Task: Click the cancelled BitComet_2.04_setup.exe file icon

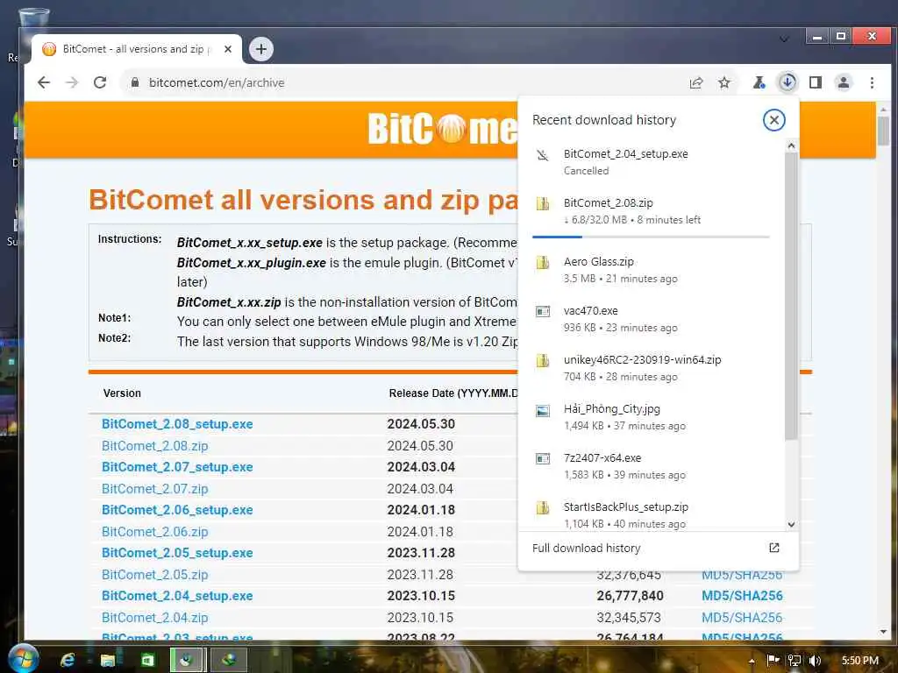Action: point(542,155)
